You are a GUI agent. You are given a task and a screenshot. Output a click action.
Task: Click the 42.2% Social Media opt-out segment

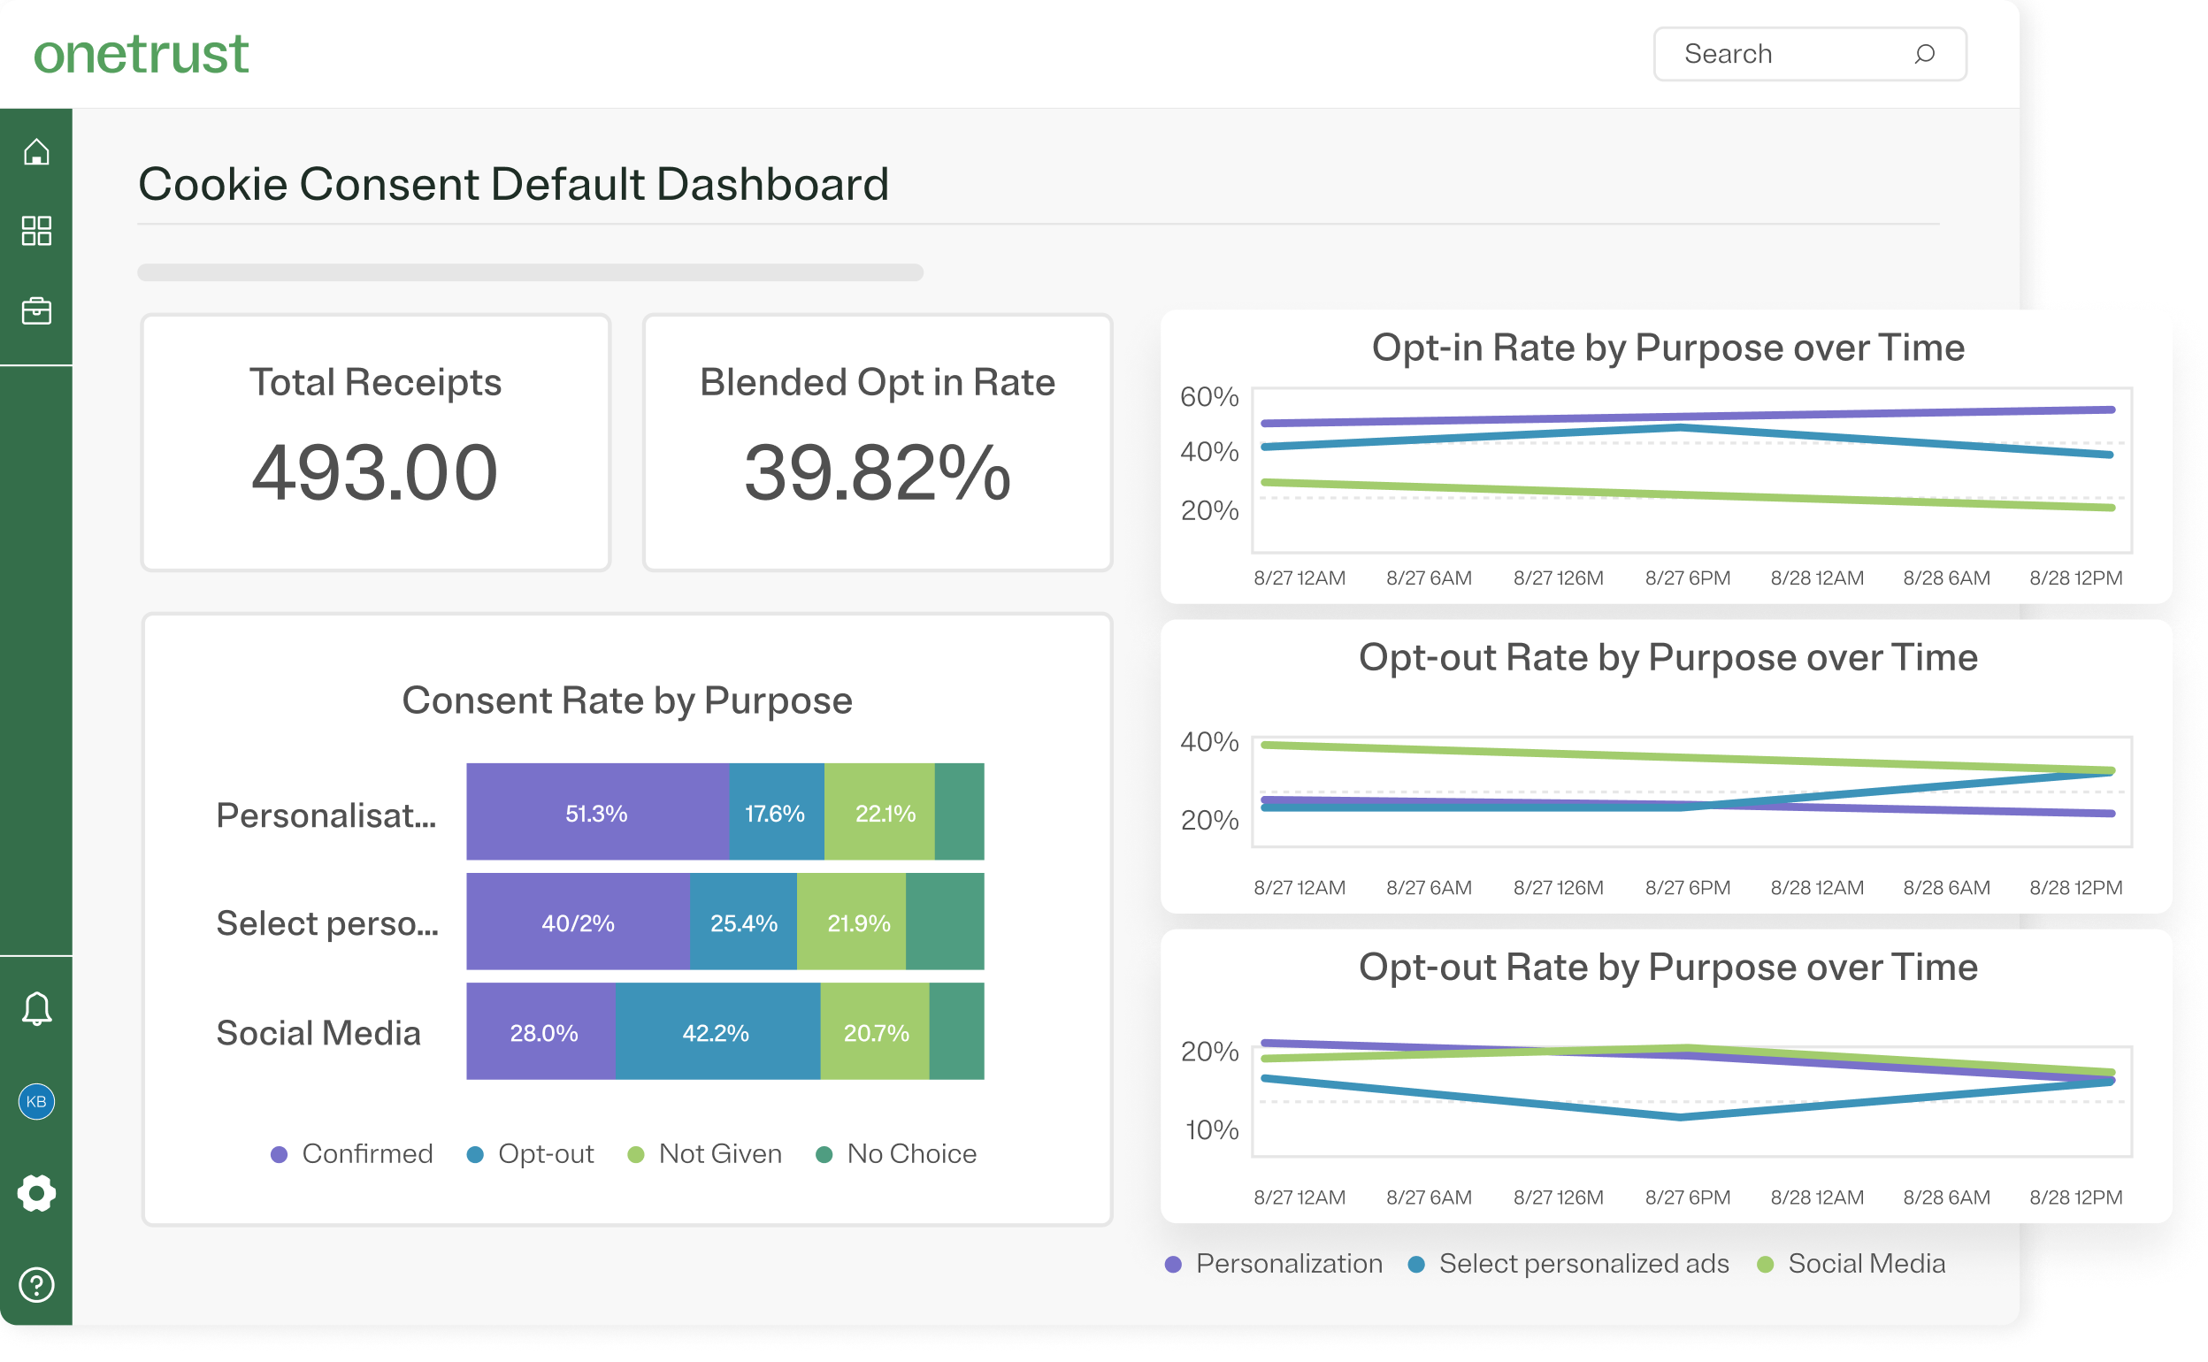tap(717, 1032)
